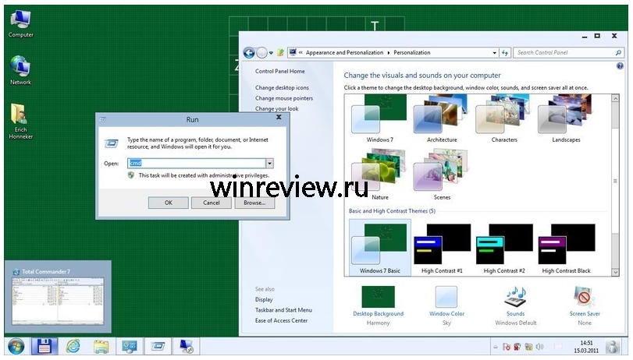Click the Control Panel taskbar icon
Screen dimensions: 633x360
click(130, 347)
